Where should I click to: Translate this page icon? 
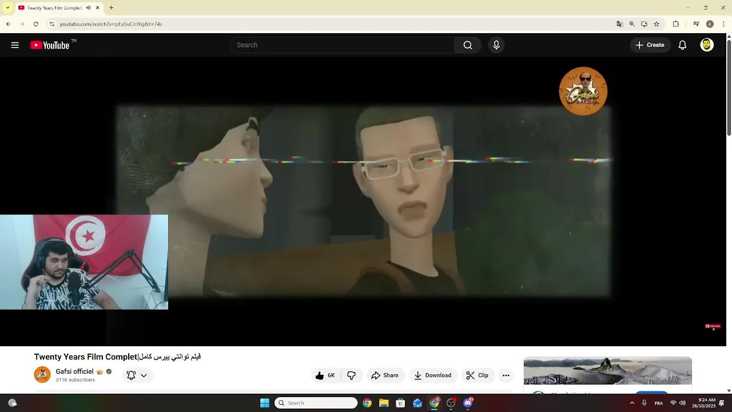coord(619,24)
